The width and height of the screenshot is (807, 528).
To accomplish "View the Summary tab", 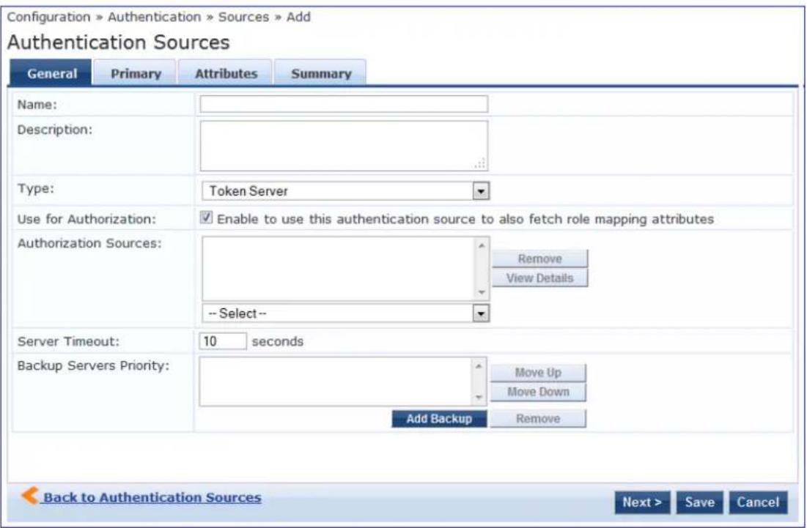I will coord(320,72).
